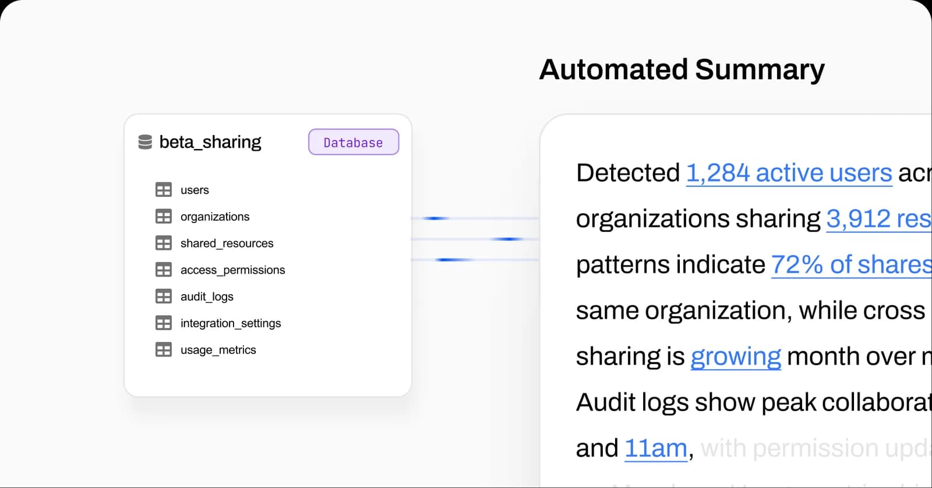
Task: Select the users table name
Action: (x=195, y=190)
